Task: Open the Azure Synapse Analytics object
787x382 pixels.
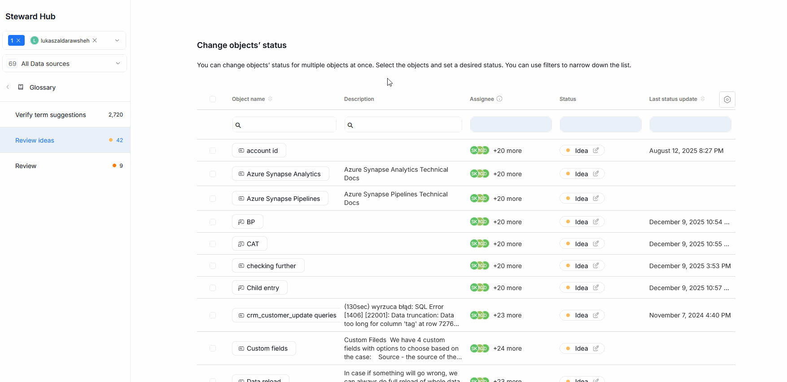Action: coord(280,174)
